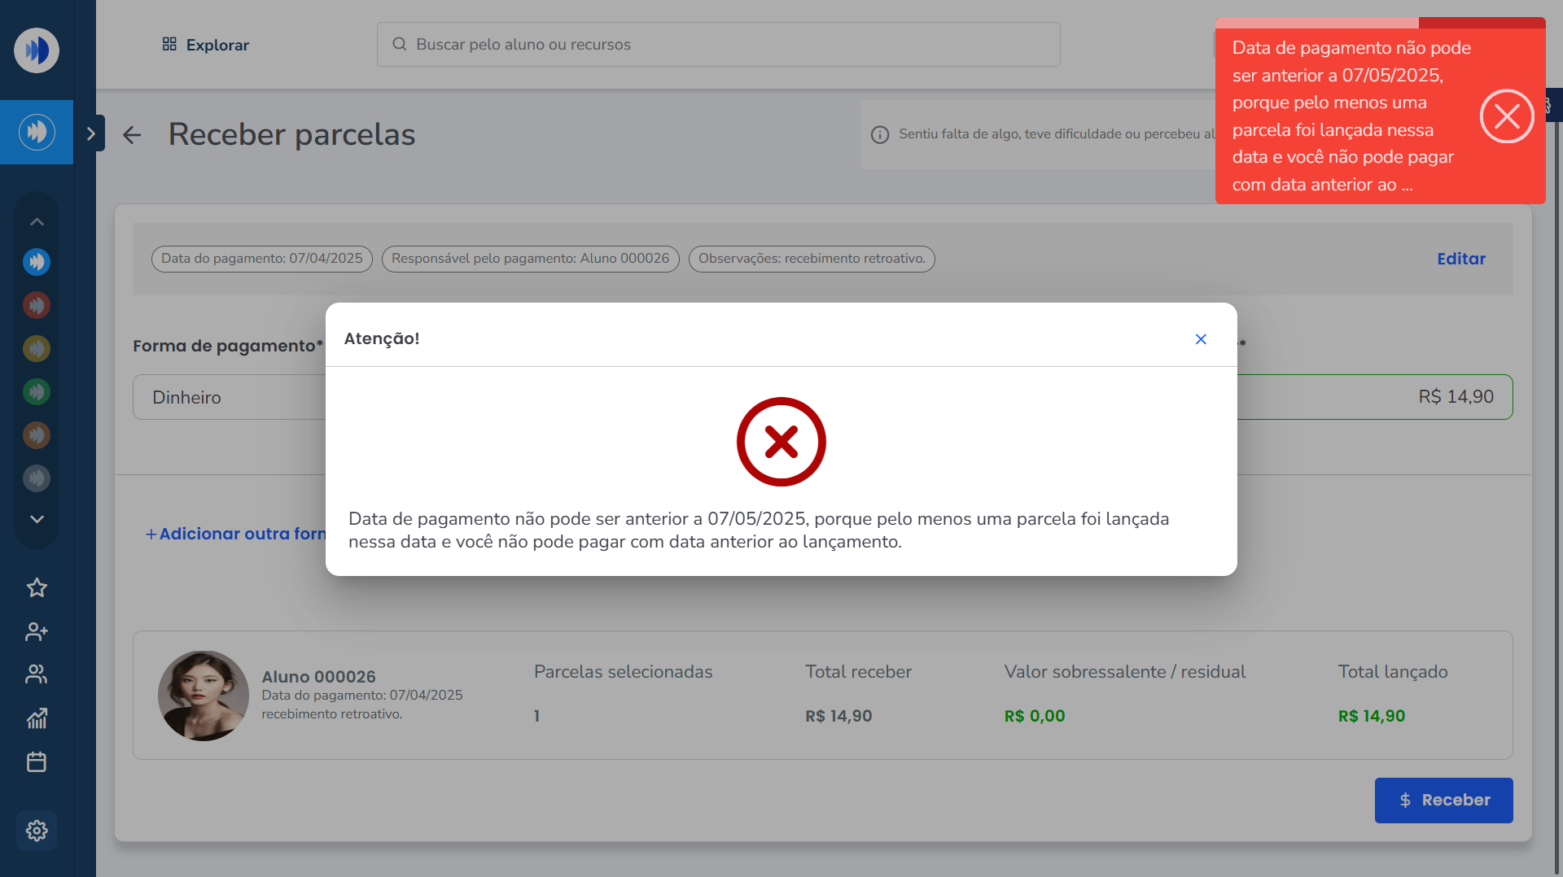1563x877 pixels.
Task: Click the search field for aluno or recursos
Action: pyautogui.click(x=718, y=45)
